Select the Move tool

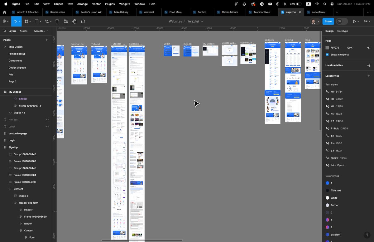click(x=15, y=21)
